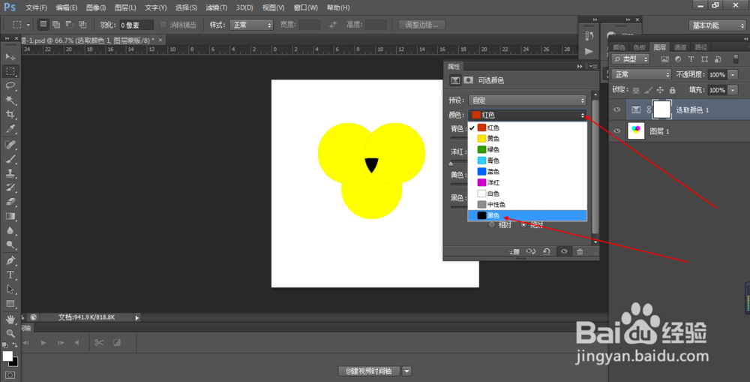Viewport: 750px width, 382px height.
Task: Open the 不透明度 opacity dropdown arrow
Action: [733, 75]
